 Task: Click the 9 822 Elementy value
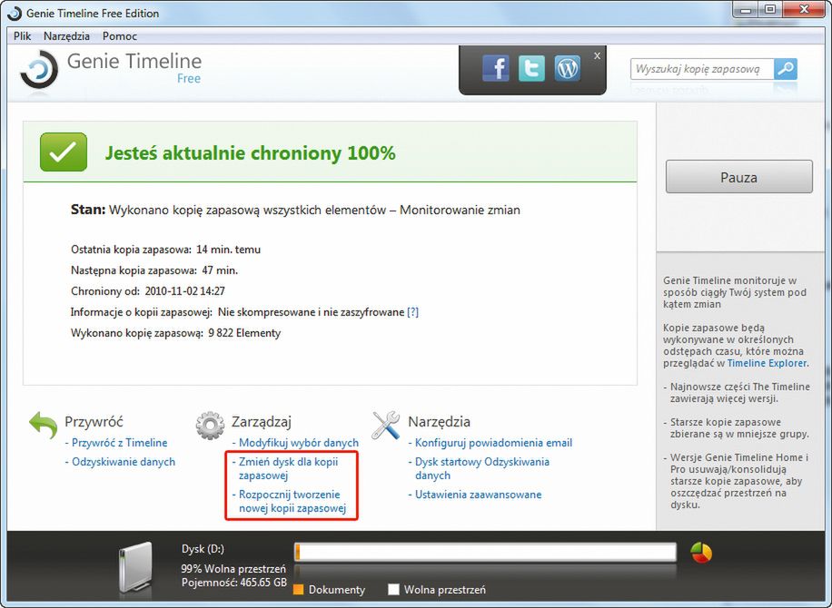pos(244,333)
